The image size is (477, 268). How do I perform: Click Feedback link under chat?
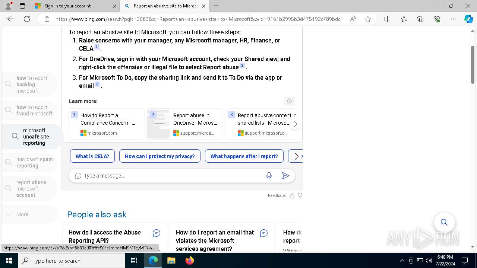coord(277,195)
